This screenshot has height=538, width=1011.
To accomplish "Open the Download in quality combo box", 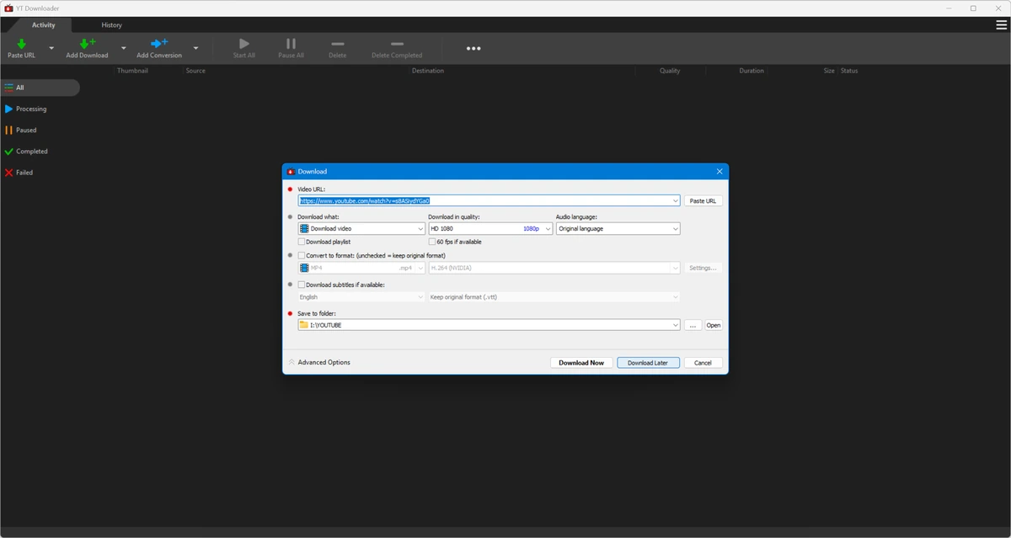I will (x=490, y=228).
